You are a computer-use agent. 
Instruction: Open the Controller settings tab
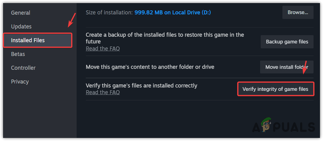23,68
